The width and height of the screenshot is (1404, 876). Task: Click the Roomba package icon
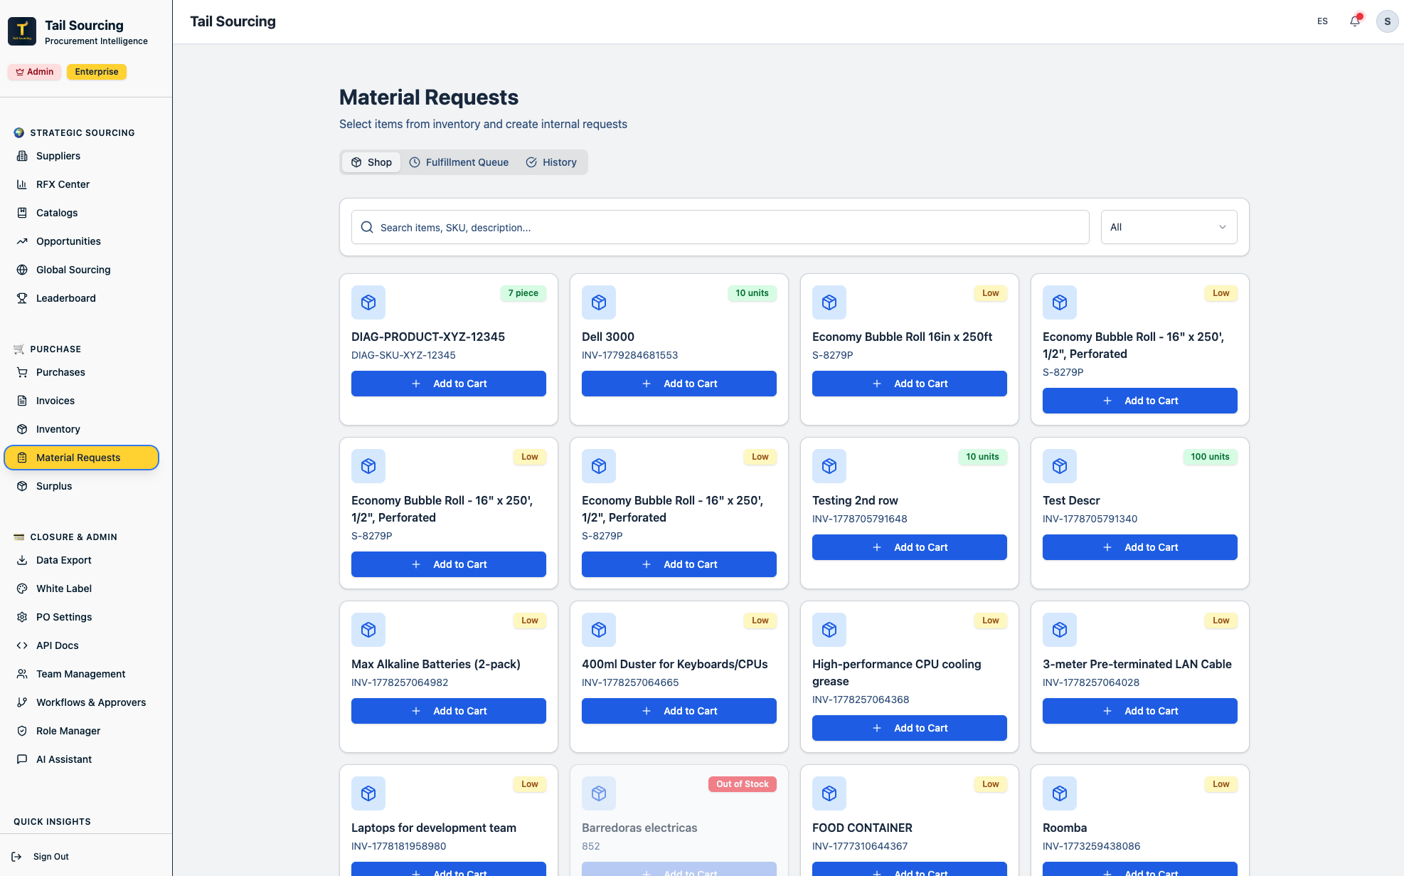point(1060,793)
